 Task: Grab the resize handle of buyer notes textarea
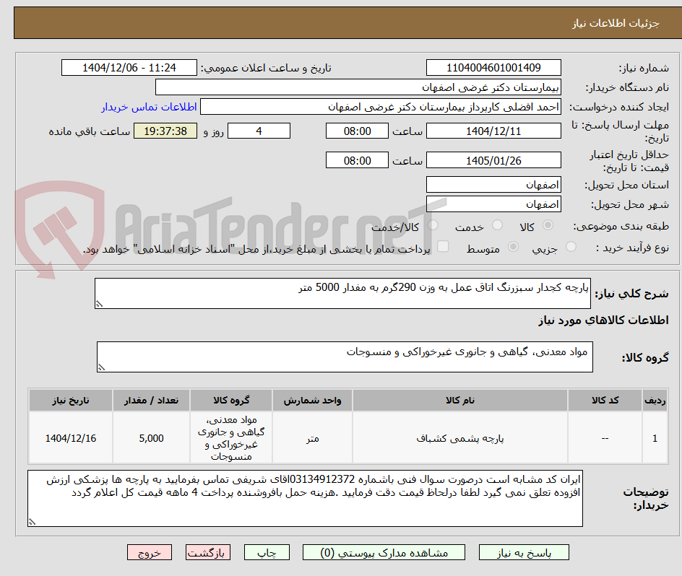(33, 522)
